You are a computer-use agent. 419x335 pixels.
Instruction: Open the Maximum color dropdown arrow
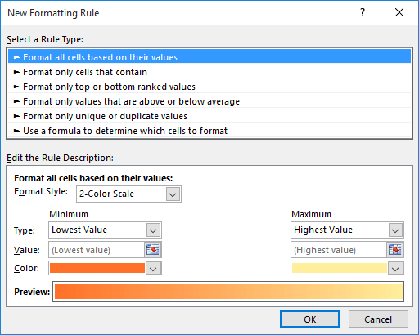(x=395, y=268)
